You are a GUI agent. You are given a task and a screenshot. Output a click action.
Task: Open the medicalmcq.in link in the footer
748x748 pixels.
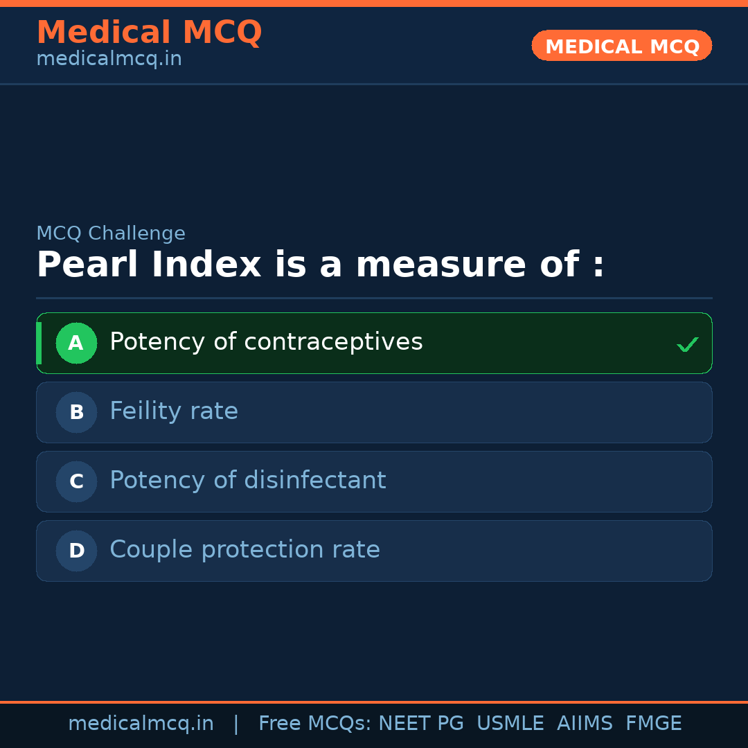141,724
